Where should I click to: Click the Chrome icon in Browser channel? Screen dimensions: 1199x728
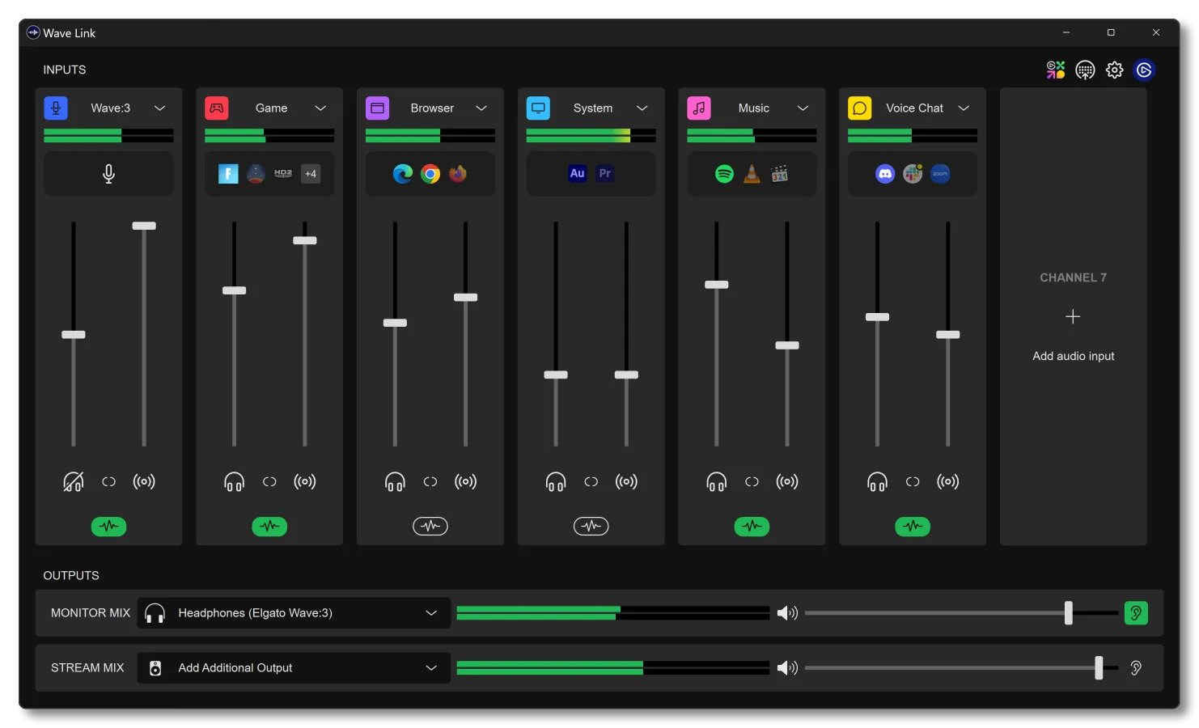click(430, 174)
